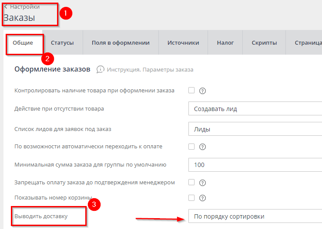This screenshot has width=322, height=229.
Task: Open Инструкция. Параметры заказа link
Action: coord(150,69)
